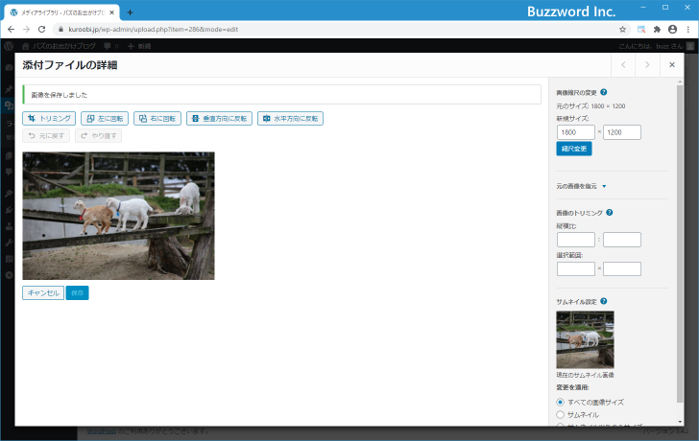Open help icon beside 画像縮尺の変更

[604, 92]
